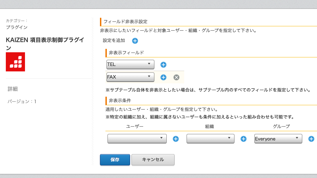The height and width of the screenshot is (178, 317).
Task: Add another 組織 condition with plus icon
Action: point(243,139)
